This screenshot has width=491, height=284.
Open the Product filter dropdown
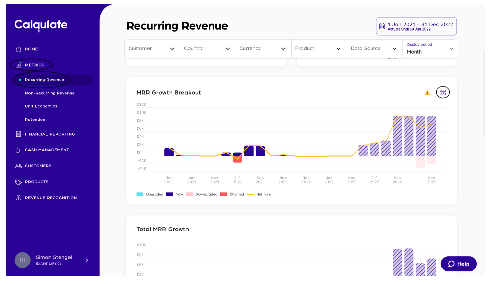(319, 49)
